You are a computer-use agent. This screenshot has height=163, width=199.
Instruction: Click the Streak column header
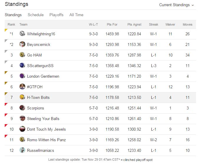click(153, 24)
